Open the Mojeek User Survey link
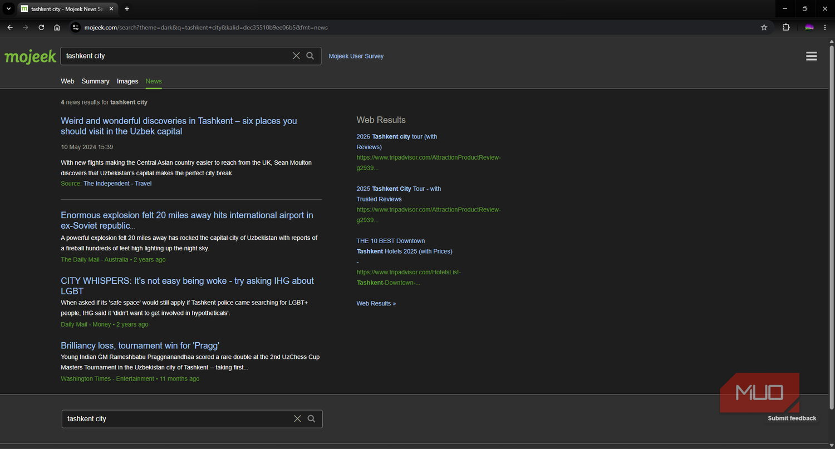 [356, 56]
